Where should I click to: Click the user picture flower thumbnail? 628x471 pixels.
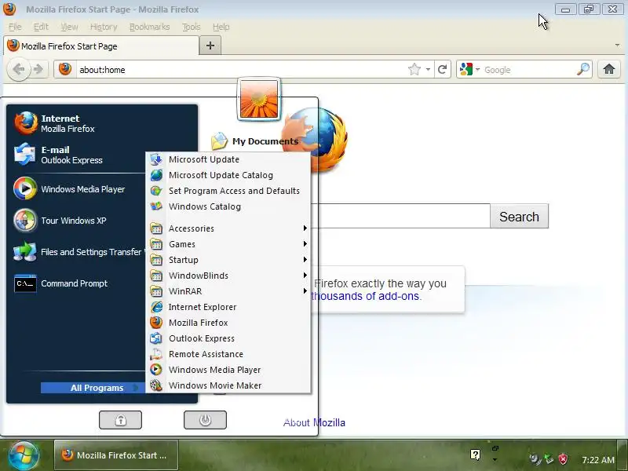259,99
